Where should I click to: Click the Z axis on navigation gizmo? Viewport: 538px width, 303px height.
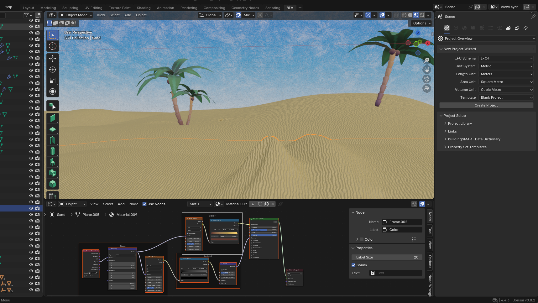[418, 33]
